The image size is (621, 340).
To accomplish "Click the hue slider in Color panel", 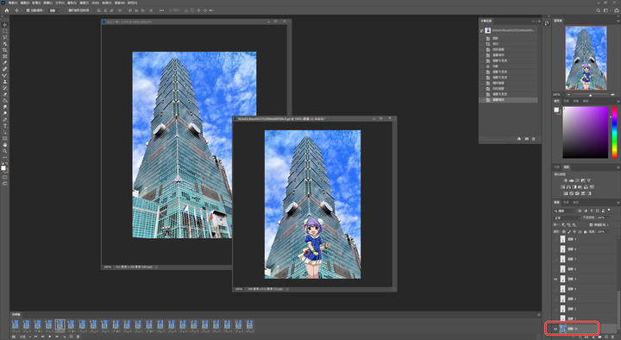I will (615, 132).
